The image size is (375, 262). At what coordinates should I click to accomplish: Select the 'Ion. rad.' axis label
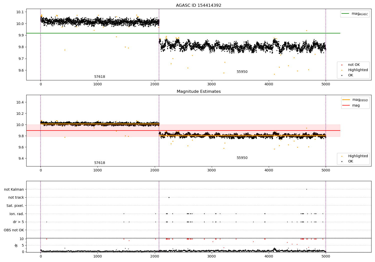coord(17,214)
